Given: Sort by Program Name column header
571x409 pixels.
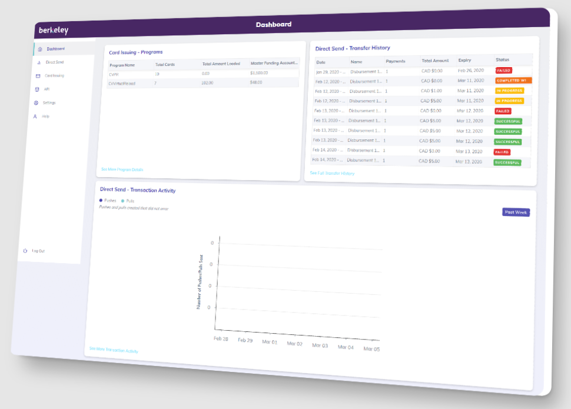Looking at the screenshot, I should [122, 65].
